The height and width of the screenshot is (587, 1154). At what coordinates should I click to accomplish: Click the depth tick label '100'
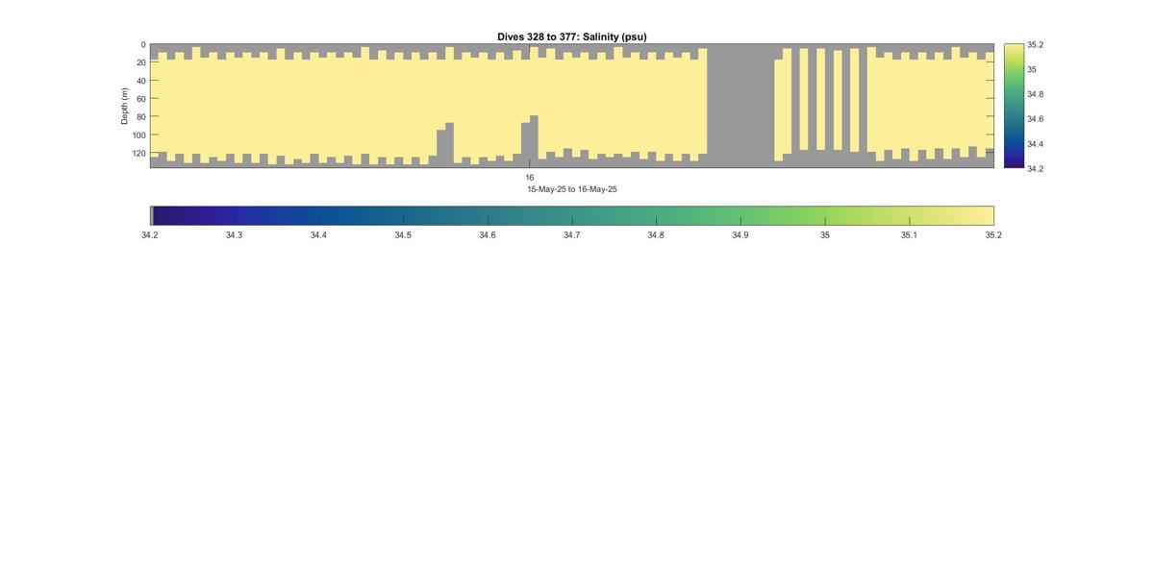click(138, 135)
